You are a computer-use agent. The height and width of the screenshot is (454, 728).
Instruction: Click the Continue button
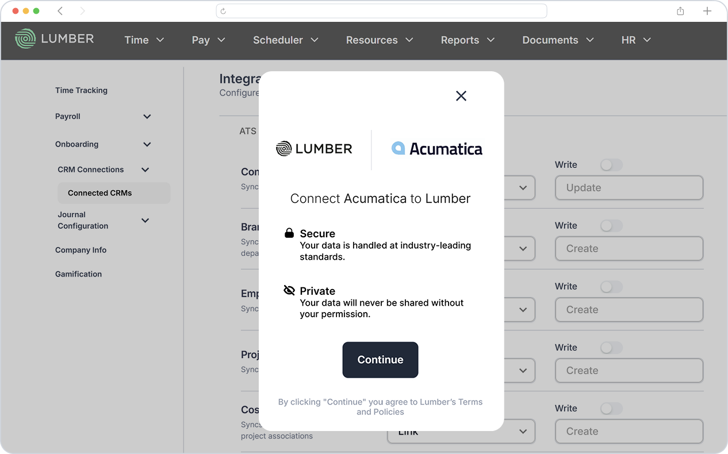[380, 360]
